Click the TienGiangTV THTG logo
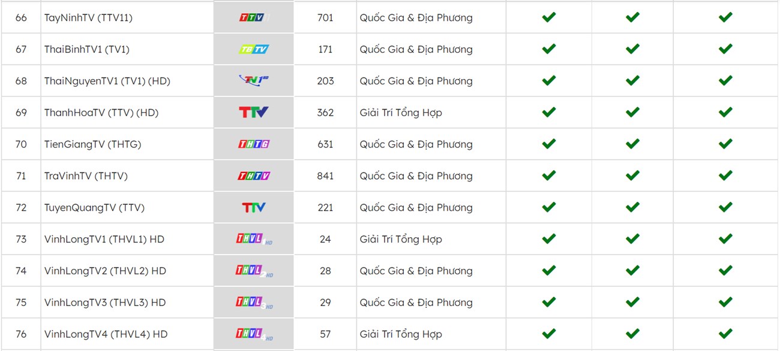The height and width of the screenshot is (351, 780). 254,144
